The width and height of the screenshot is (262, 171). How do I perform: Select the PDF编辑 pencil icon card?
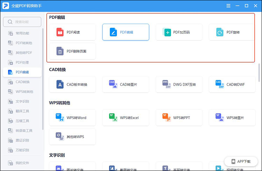point(126,32)
